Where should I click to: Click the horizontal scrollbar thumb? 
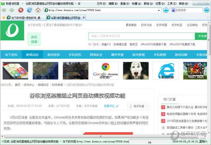click(x=101, y=137)
